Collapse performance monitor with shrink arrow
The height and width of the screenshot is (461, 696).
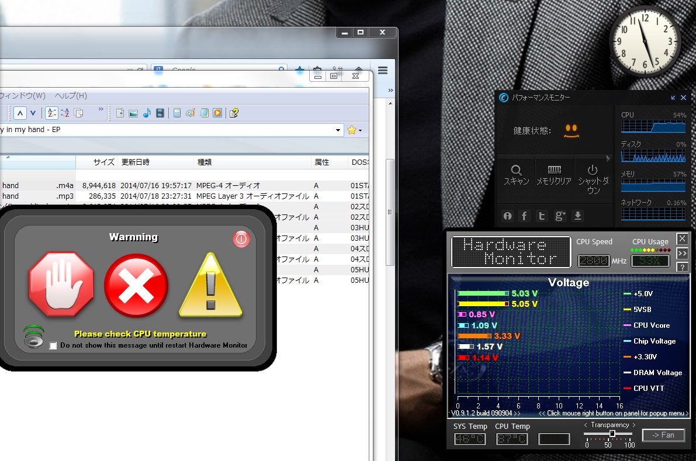coord(673,98)
